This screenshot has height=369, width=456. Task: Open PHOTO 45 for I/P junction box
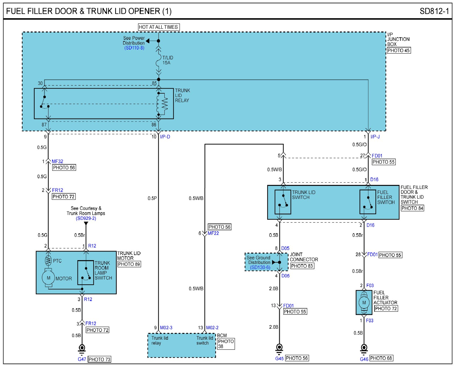click(x=399, y=51)
